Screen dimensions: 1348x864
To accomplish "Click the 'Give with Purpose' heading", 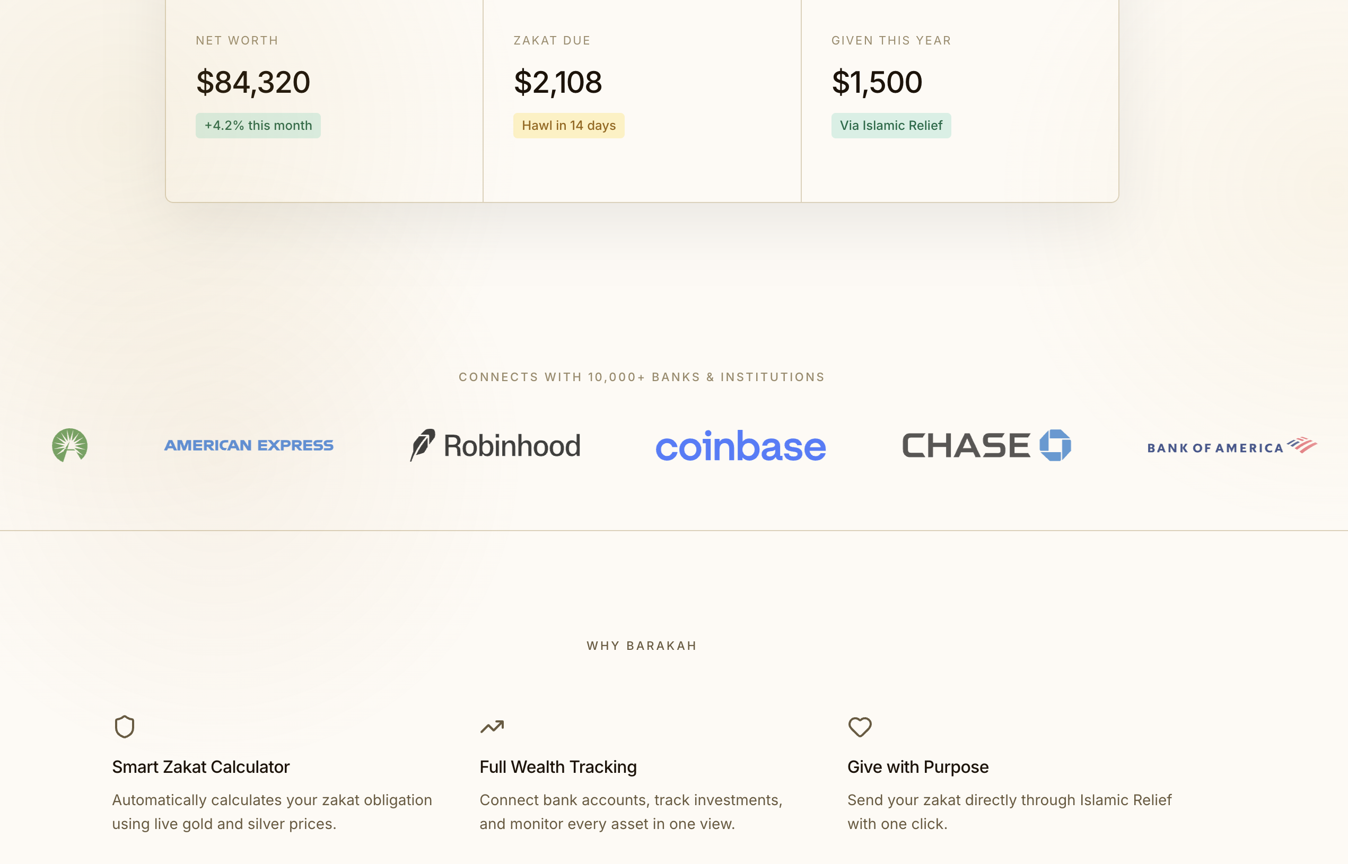I will point(917,767).
